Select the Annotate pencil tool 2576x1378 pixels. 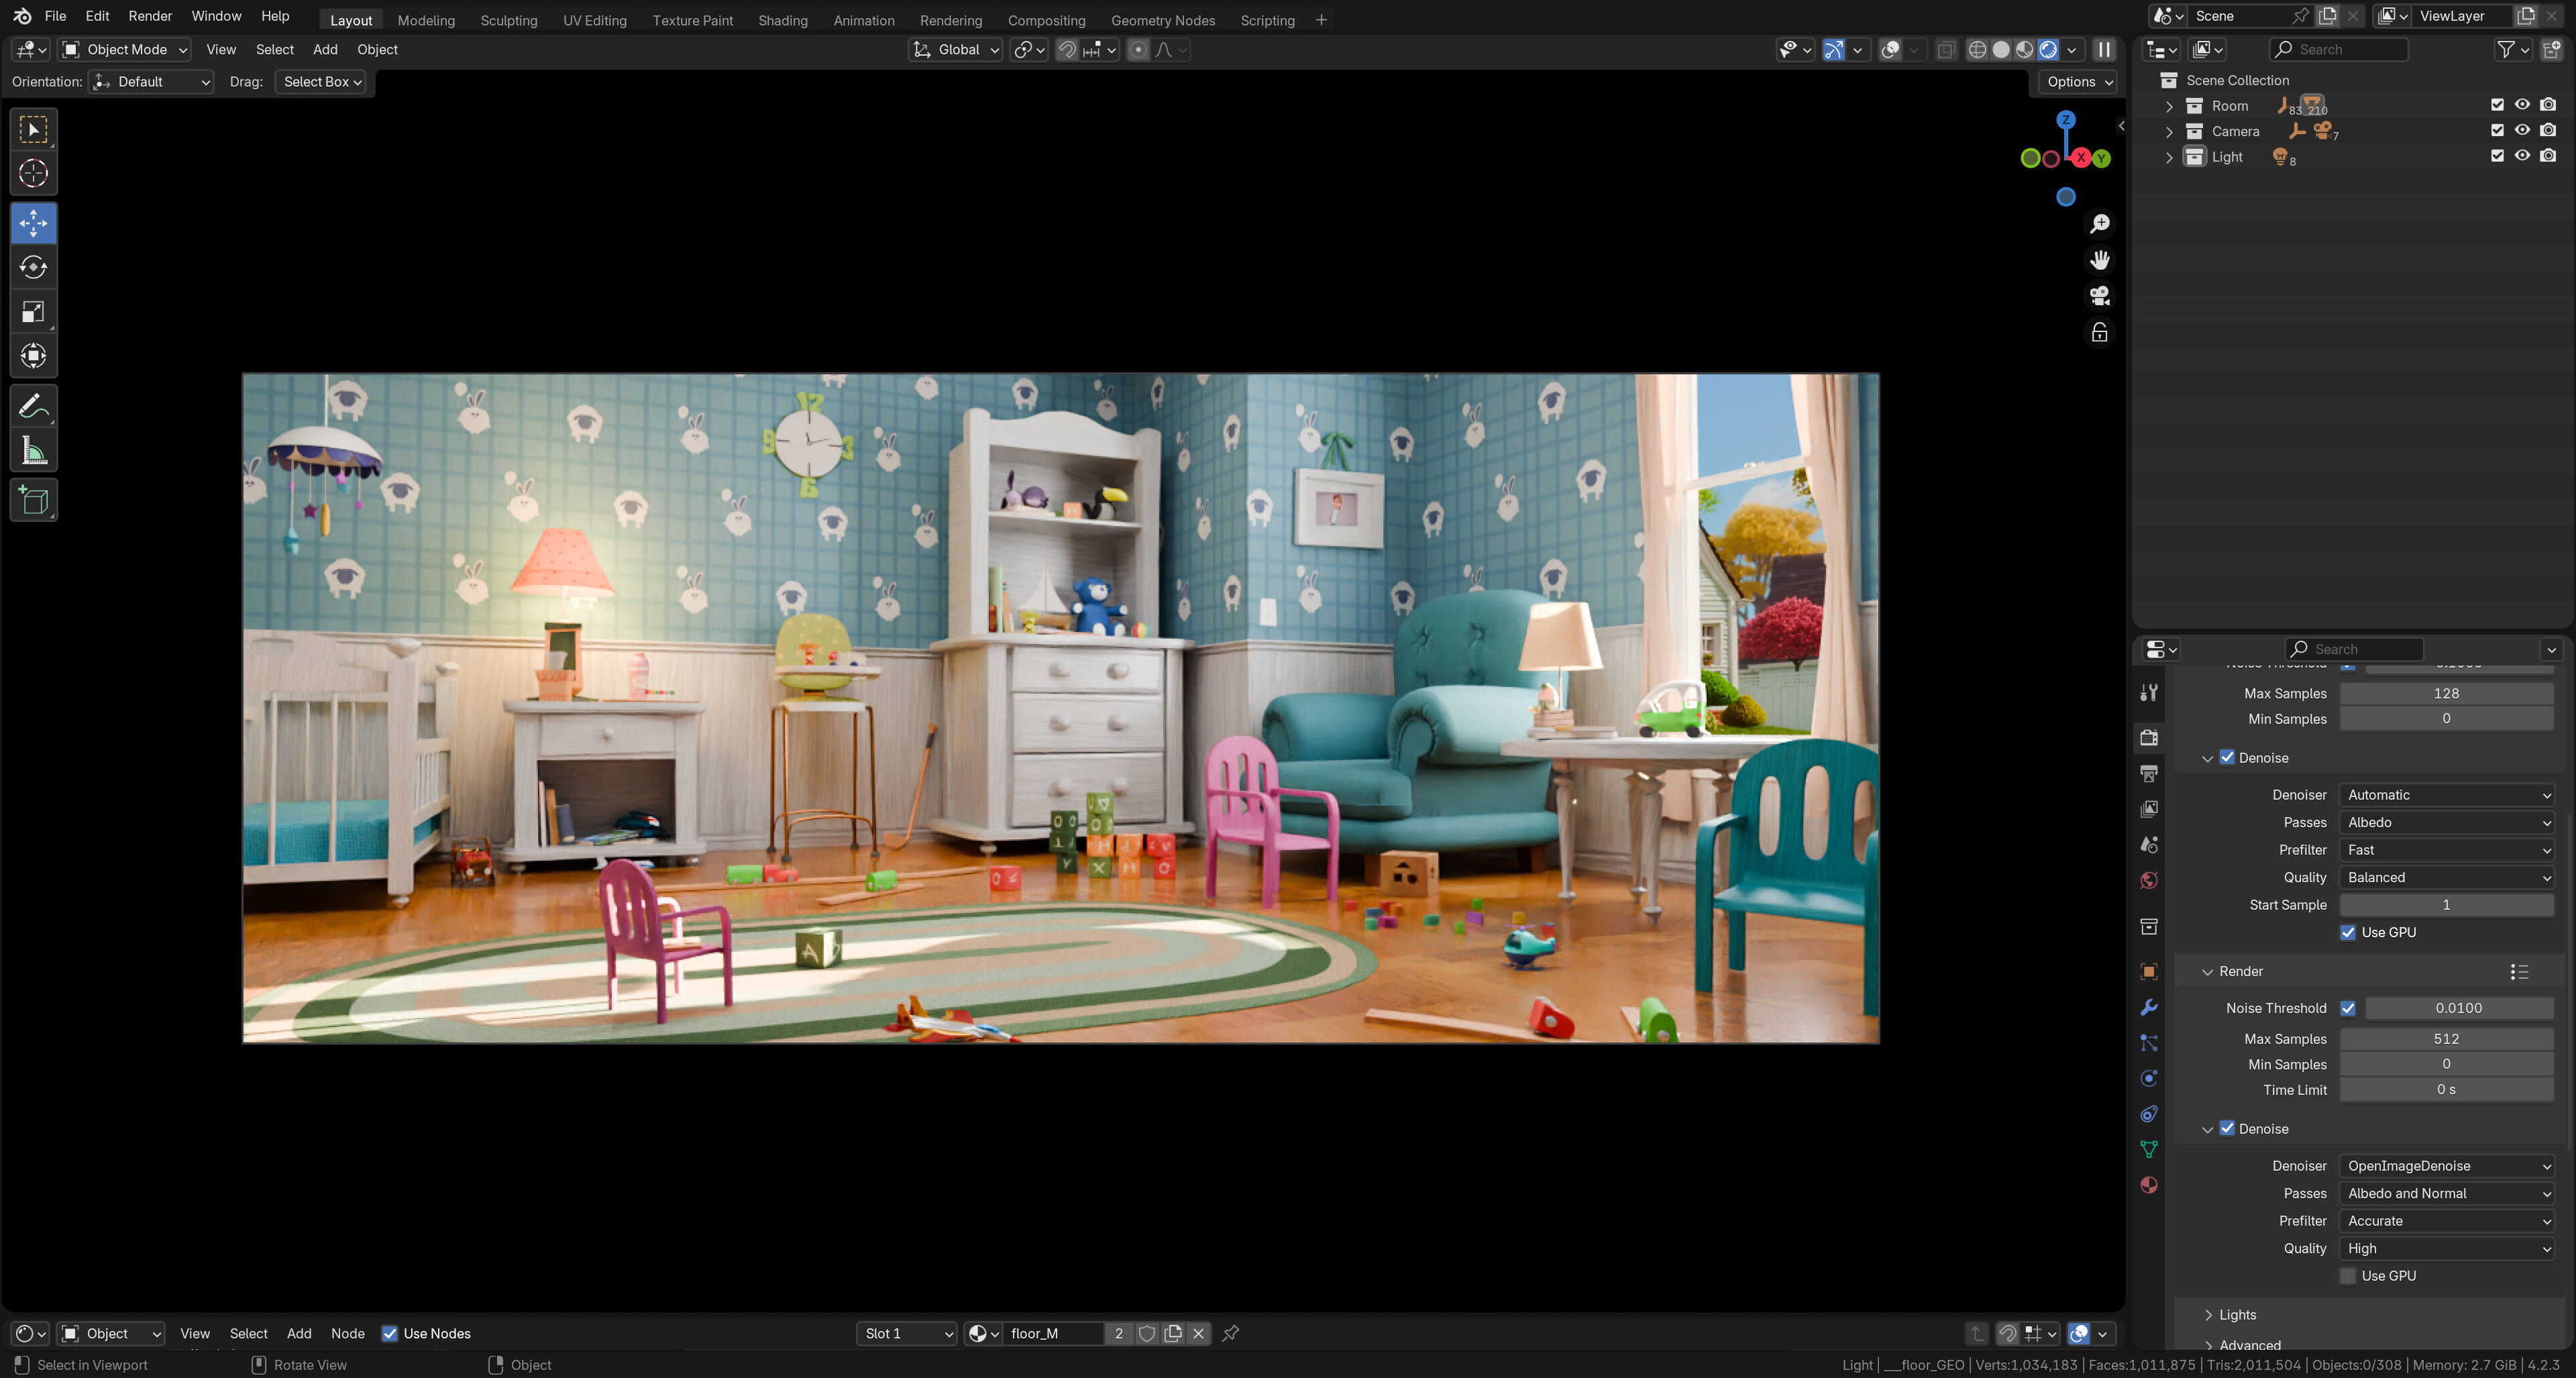[33, 406]
